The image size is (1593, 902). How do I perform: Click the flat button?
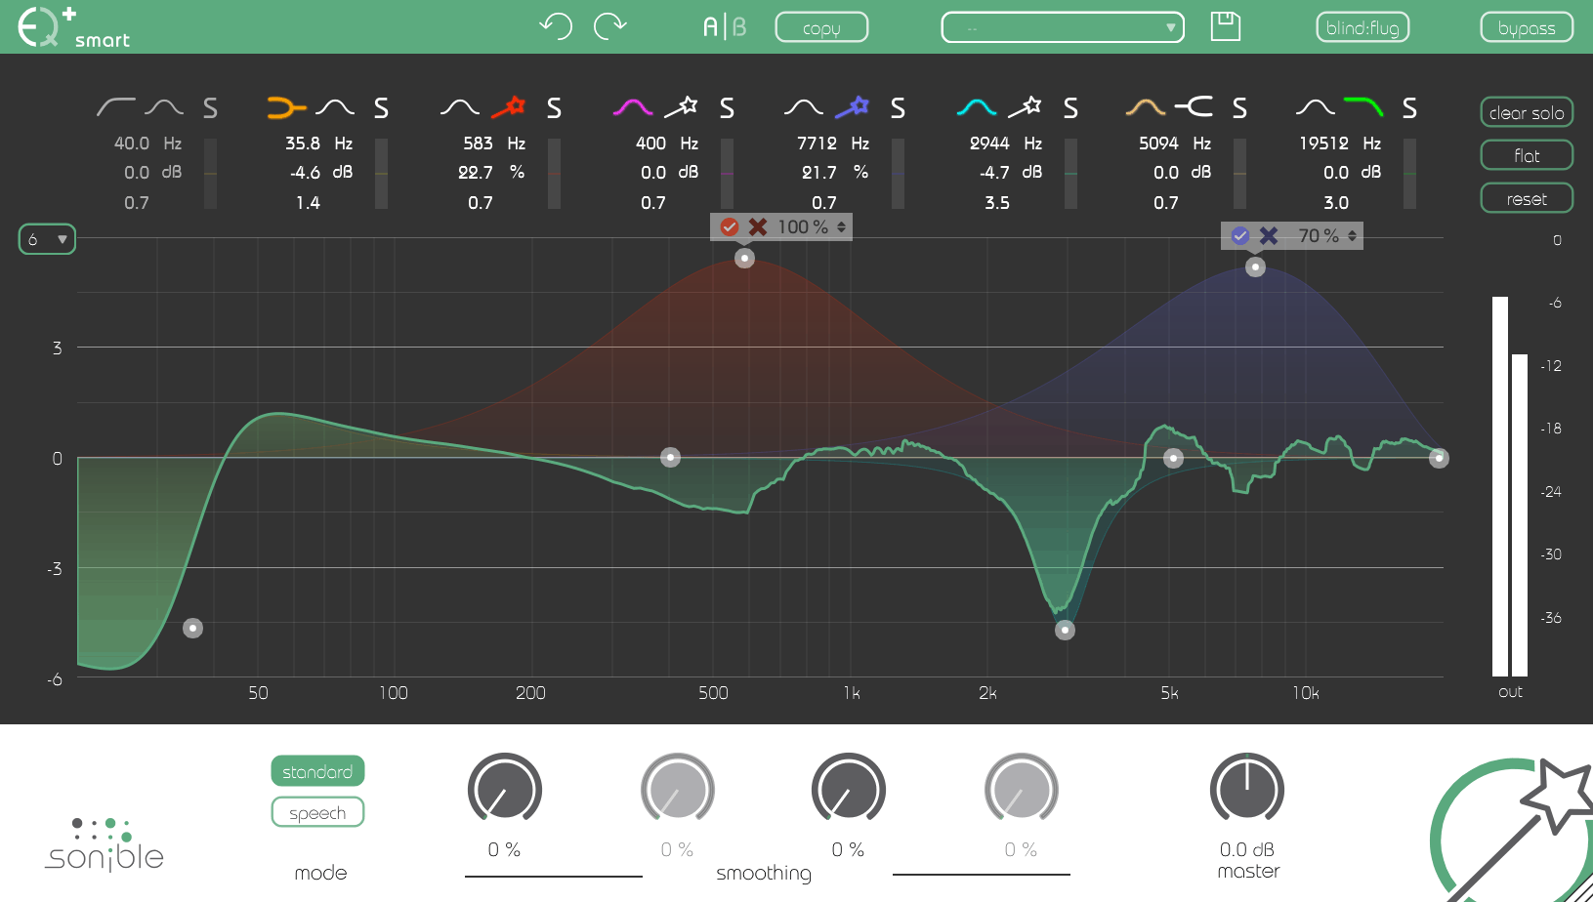[1526, 154]
